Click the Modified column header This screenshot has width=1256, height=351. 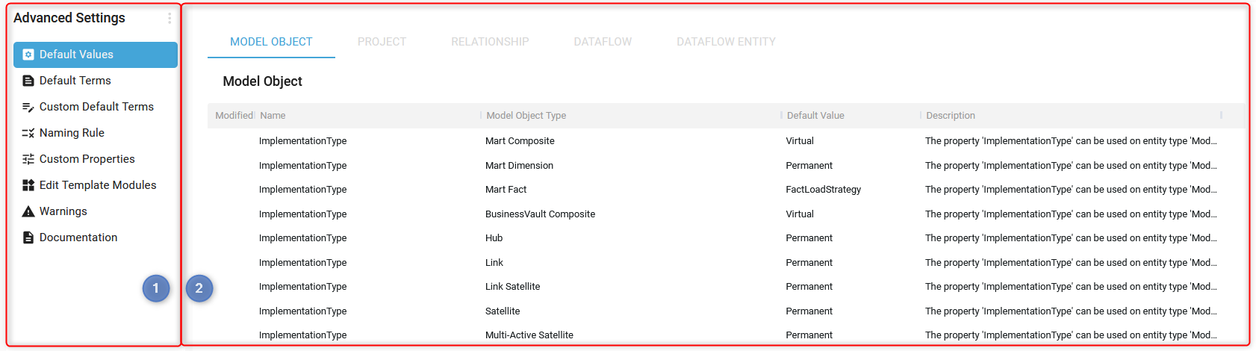234,116
